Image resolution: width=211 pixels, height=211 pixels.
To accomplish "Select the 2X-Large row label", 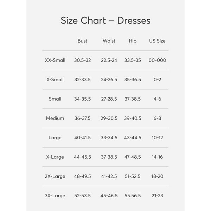I will coord(55,177).
